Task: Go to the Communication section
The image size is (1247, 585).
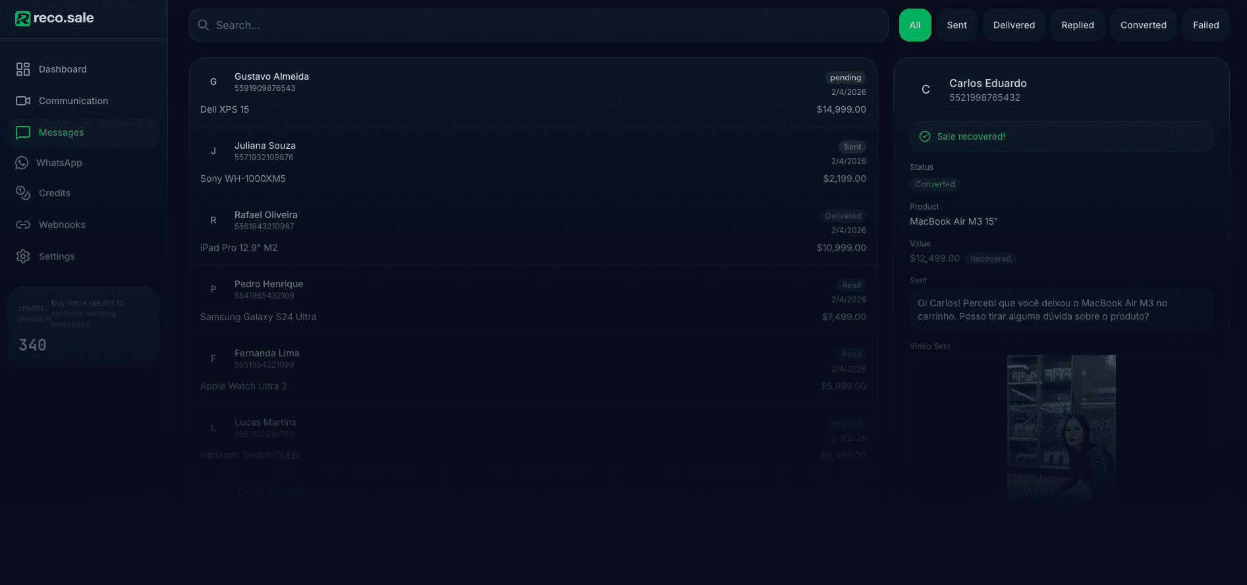Action: click(84, 101)
